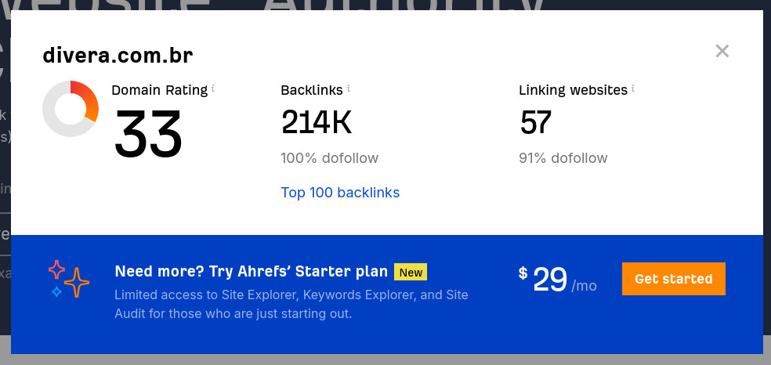Click the 100% dofollow text
The image size is (771, 365).
(x=329, y=158)
